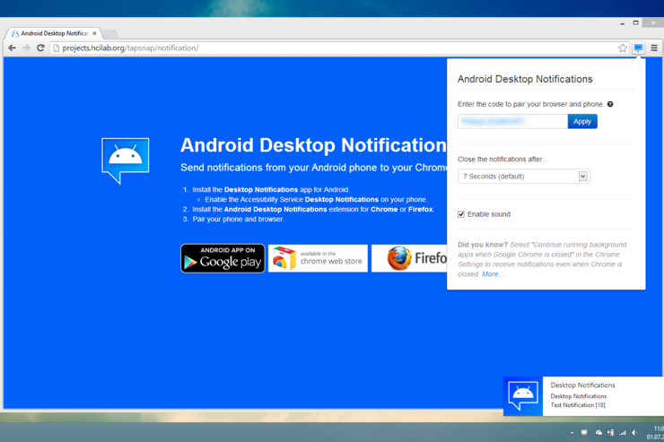
Task: Click the Android Desktop Notifications extension link
Action: tap(275, 210)
